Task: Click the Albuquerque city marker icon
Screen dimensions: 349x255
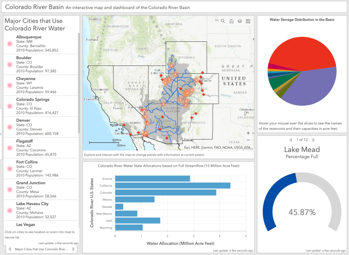Action: [9, 44]
